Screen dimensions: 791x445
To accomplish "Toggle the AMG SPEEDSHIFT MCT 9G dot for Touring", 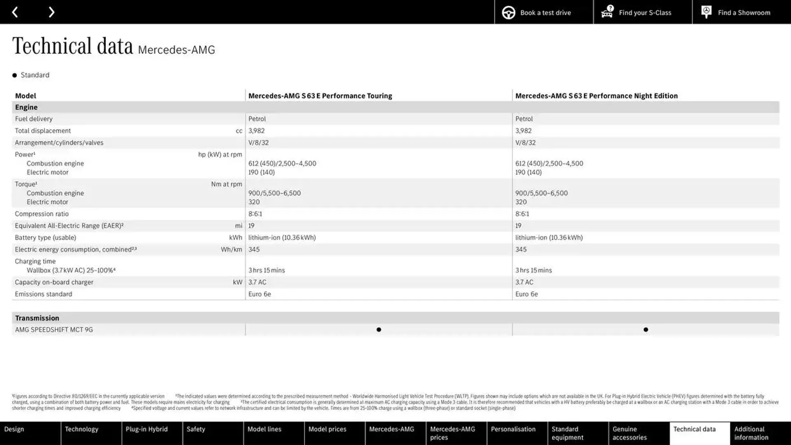I will (379, 329).
